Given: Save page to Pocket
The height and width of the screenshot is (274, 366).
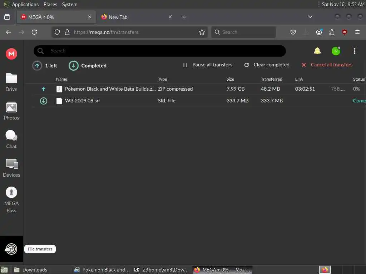Looking at the screenshot, I should [x=293, y=32].
